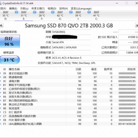Select the B1 顆粒平均擦寫次數 row
The image size is (138, 138).
pyautogui.click(x=68, y=85)
